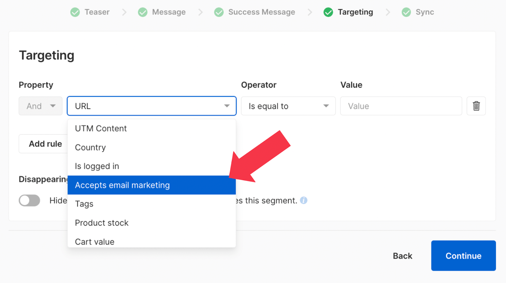Click the info icon beside segment text
Image resolution: width=506 pixels, height=283 pixels.
tap(304, 200)
